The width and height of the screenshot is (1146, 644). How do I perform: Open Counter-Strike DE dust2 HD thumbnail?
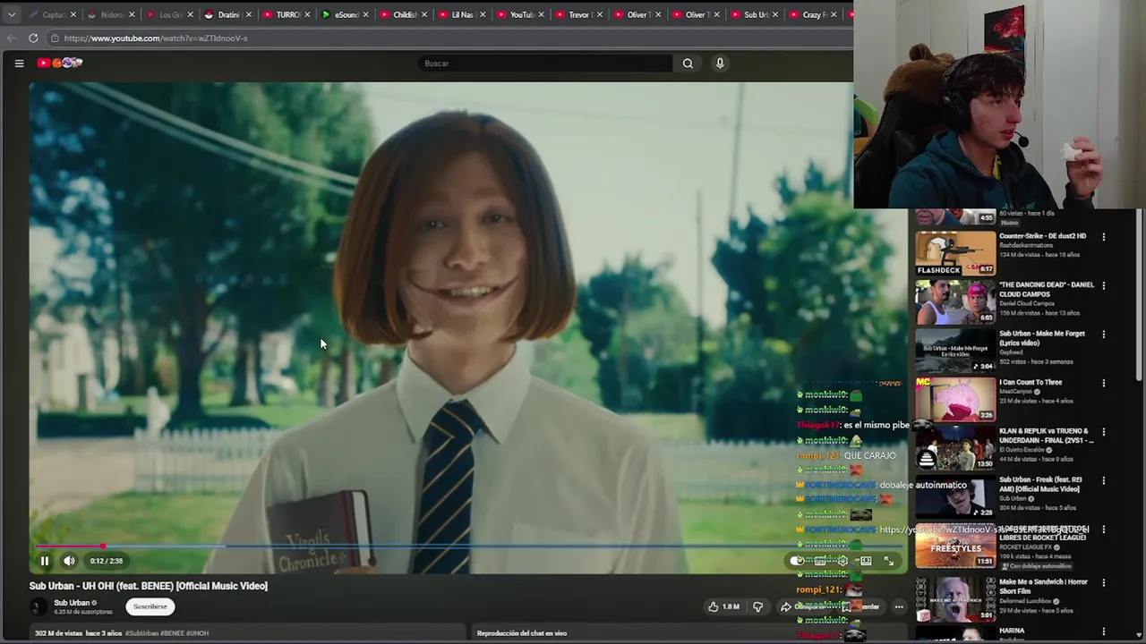point(955,254)
